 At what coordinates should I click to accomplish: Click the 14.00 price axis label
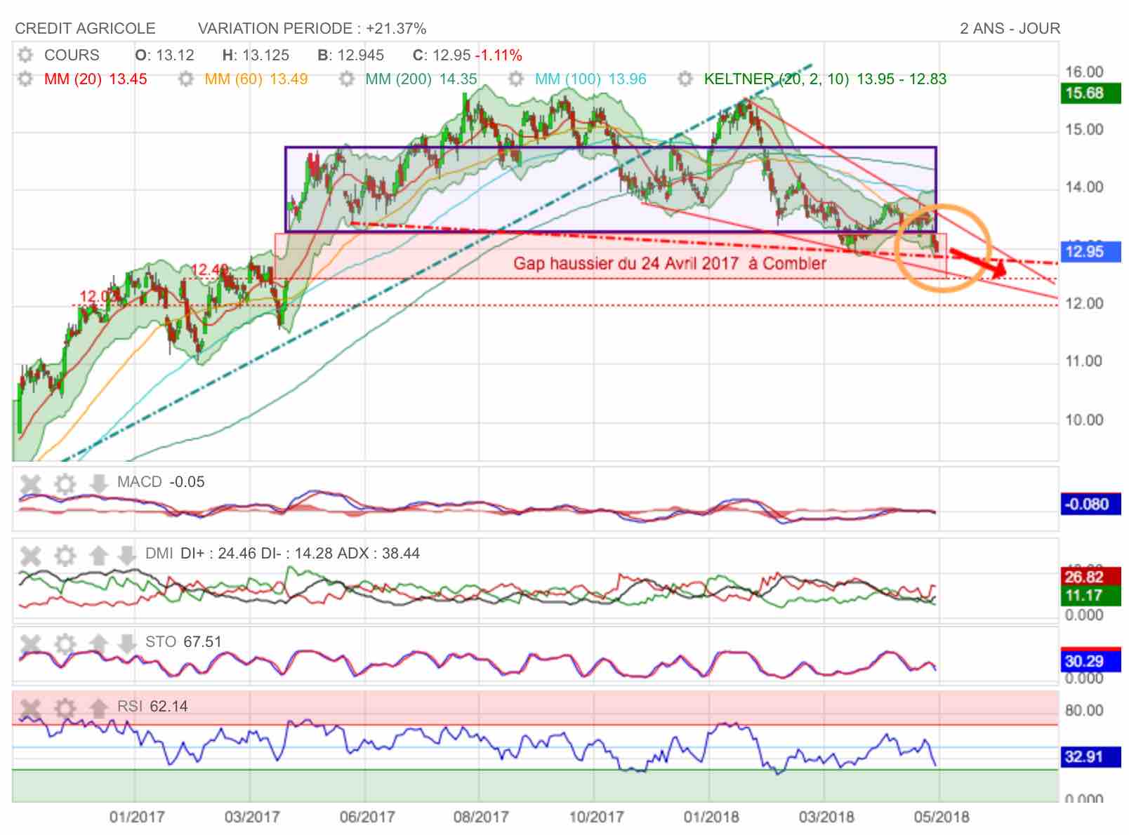tap(1084, 187)
